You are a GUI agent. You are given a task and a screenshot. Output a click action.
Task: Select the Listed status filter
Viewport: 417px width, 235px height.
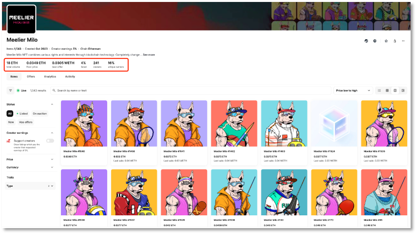click(x=22, y=114)
